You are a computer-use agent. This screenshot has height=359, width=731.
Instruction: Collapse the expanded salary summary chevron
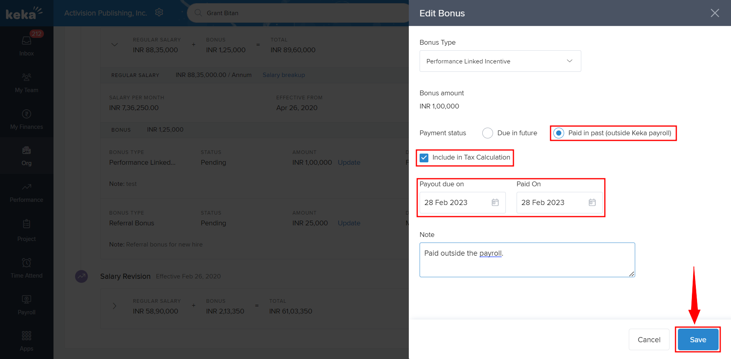[x=115, y=45]
